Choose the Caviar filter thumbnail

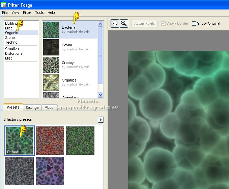click(x=51, y=47)
